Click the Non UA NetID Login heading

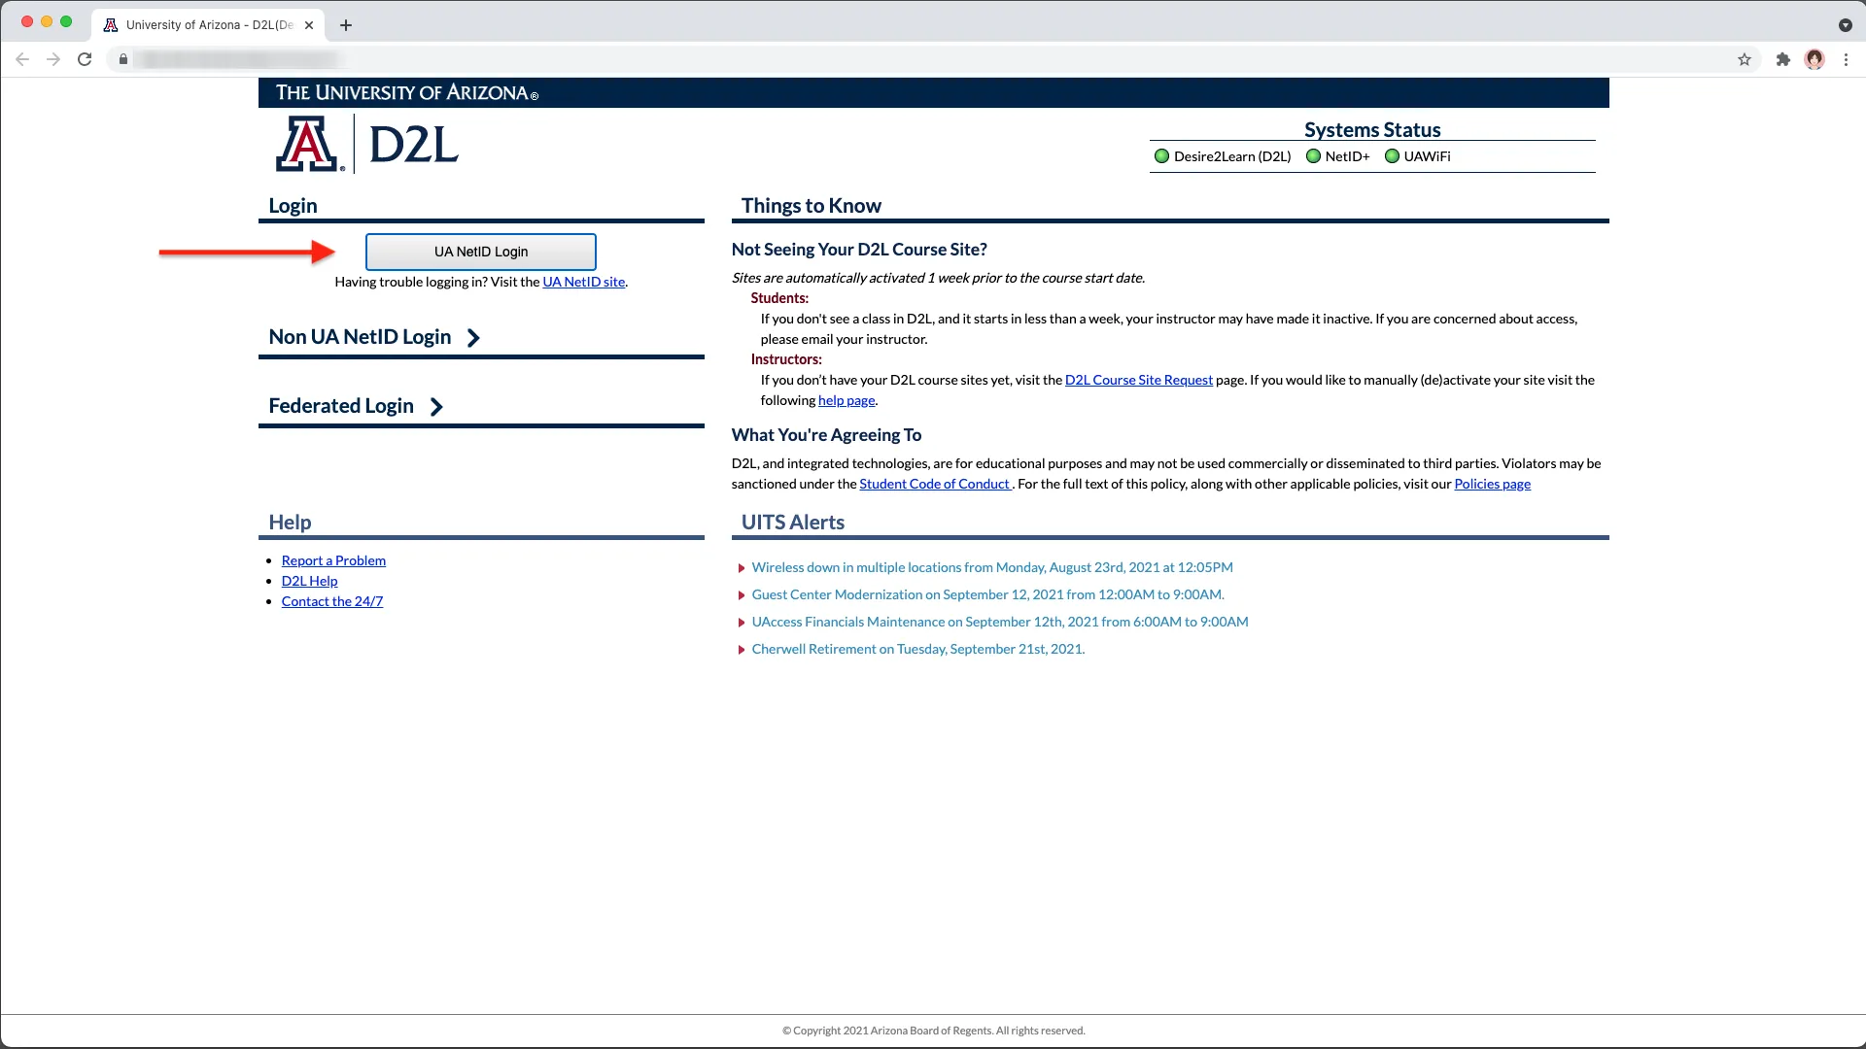pos(360,337)
